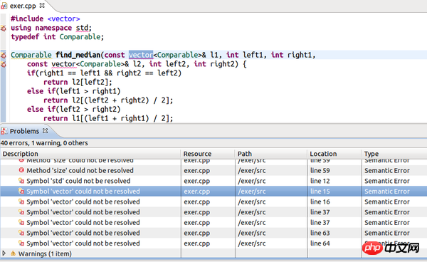Select "Symbol 'vector'" error at line 63

213,233
